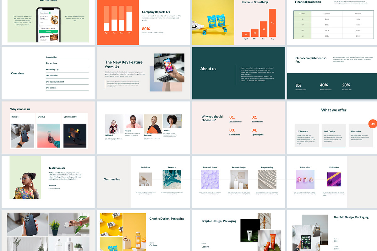Open the 'Reliable' card image

23,136
